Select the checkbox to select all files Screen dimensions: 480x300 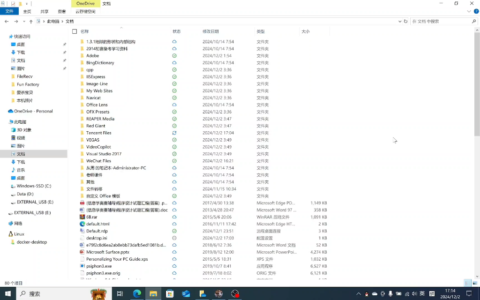pos(74,31)
